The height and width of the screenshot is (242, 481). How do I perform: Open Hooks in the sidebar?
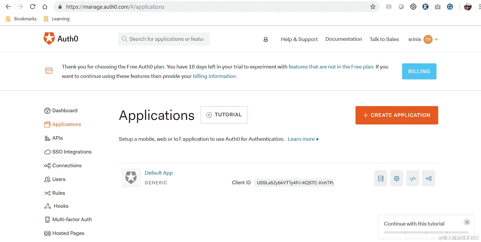pyautogui.click(x=56, y=206)
